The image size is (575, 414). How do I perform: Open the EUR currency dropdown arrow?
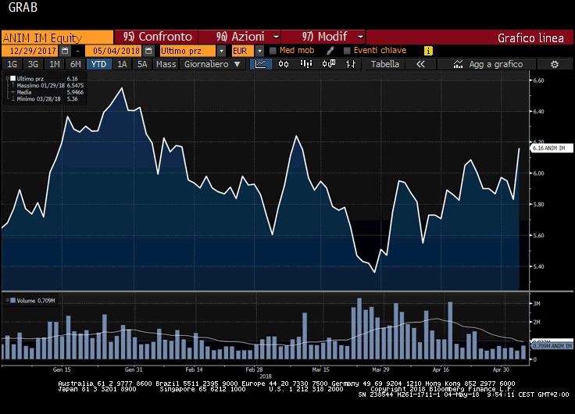tap(259, 51)
